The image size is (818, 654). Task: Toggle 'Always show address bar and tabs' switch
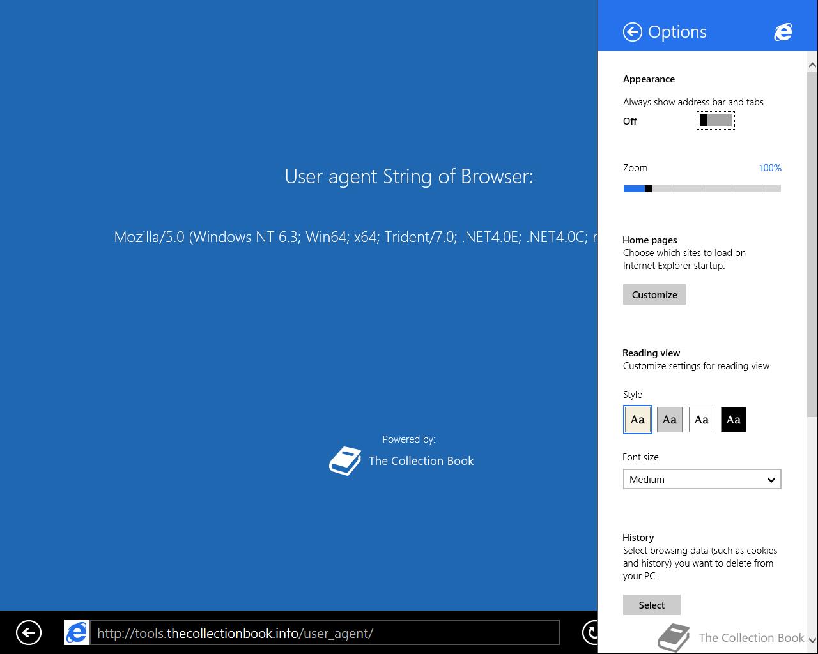coord(715,121)
